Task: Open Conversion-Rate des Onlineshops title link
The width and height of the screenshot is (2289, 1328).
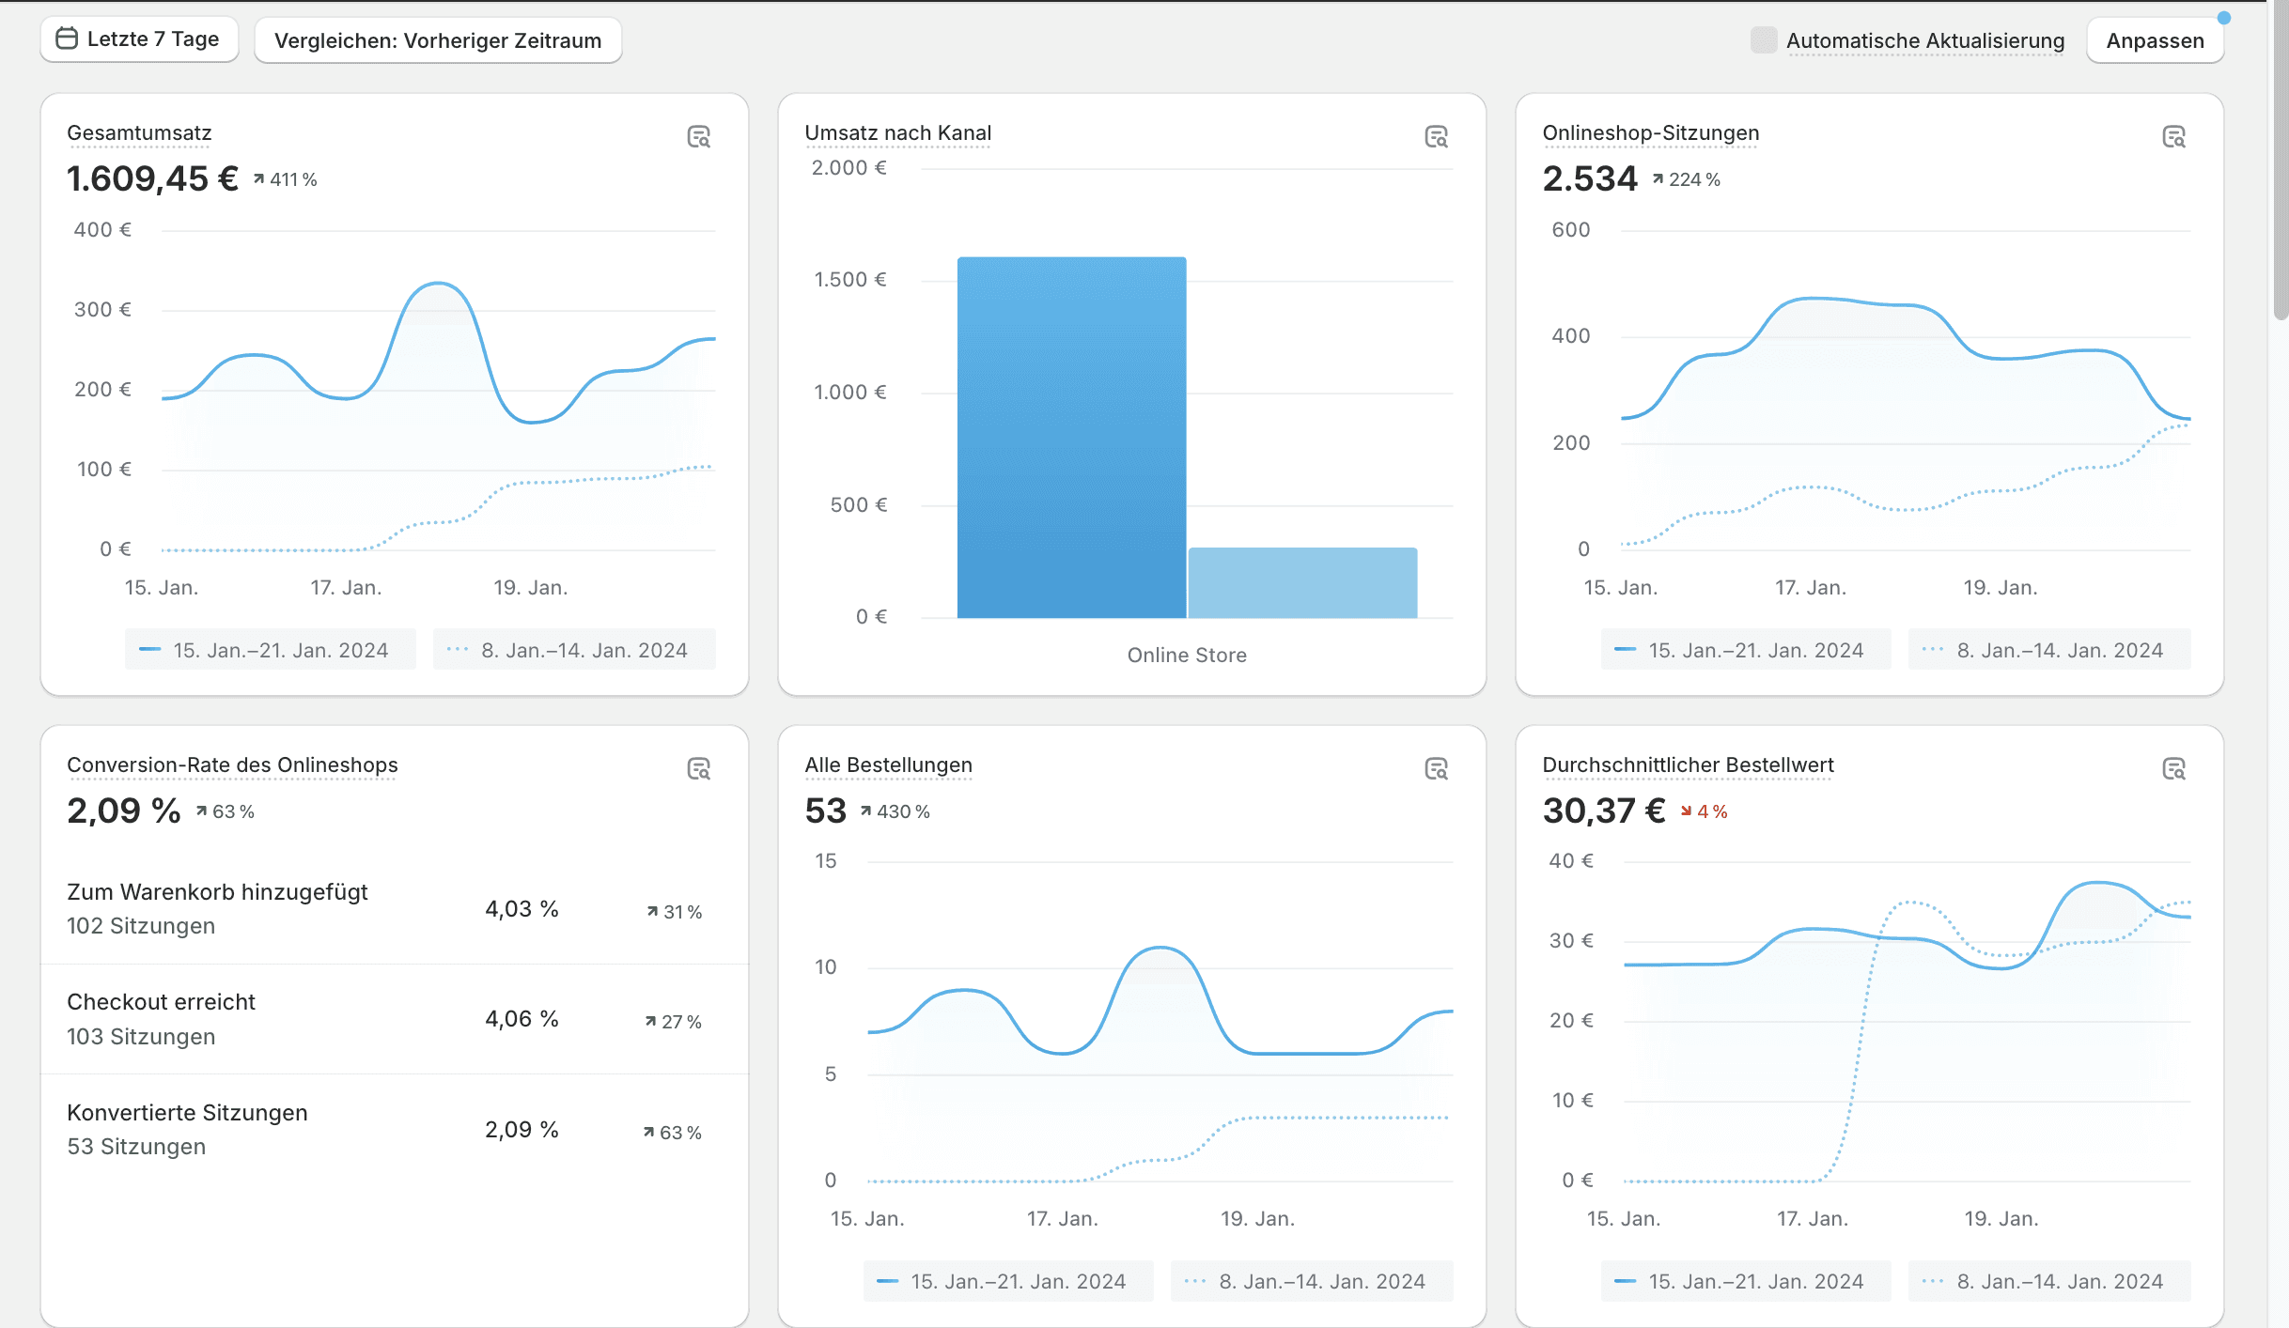Action: click(232, 765)
